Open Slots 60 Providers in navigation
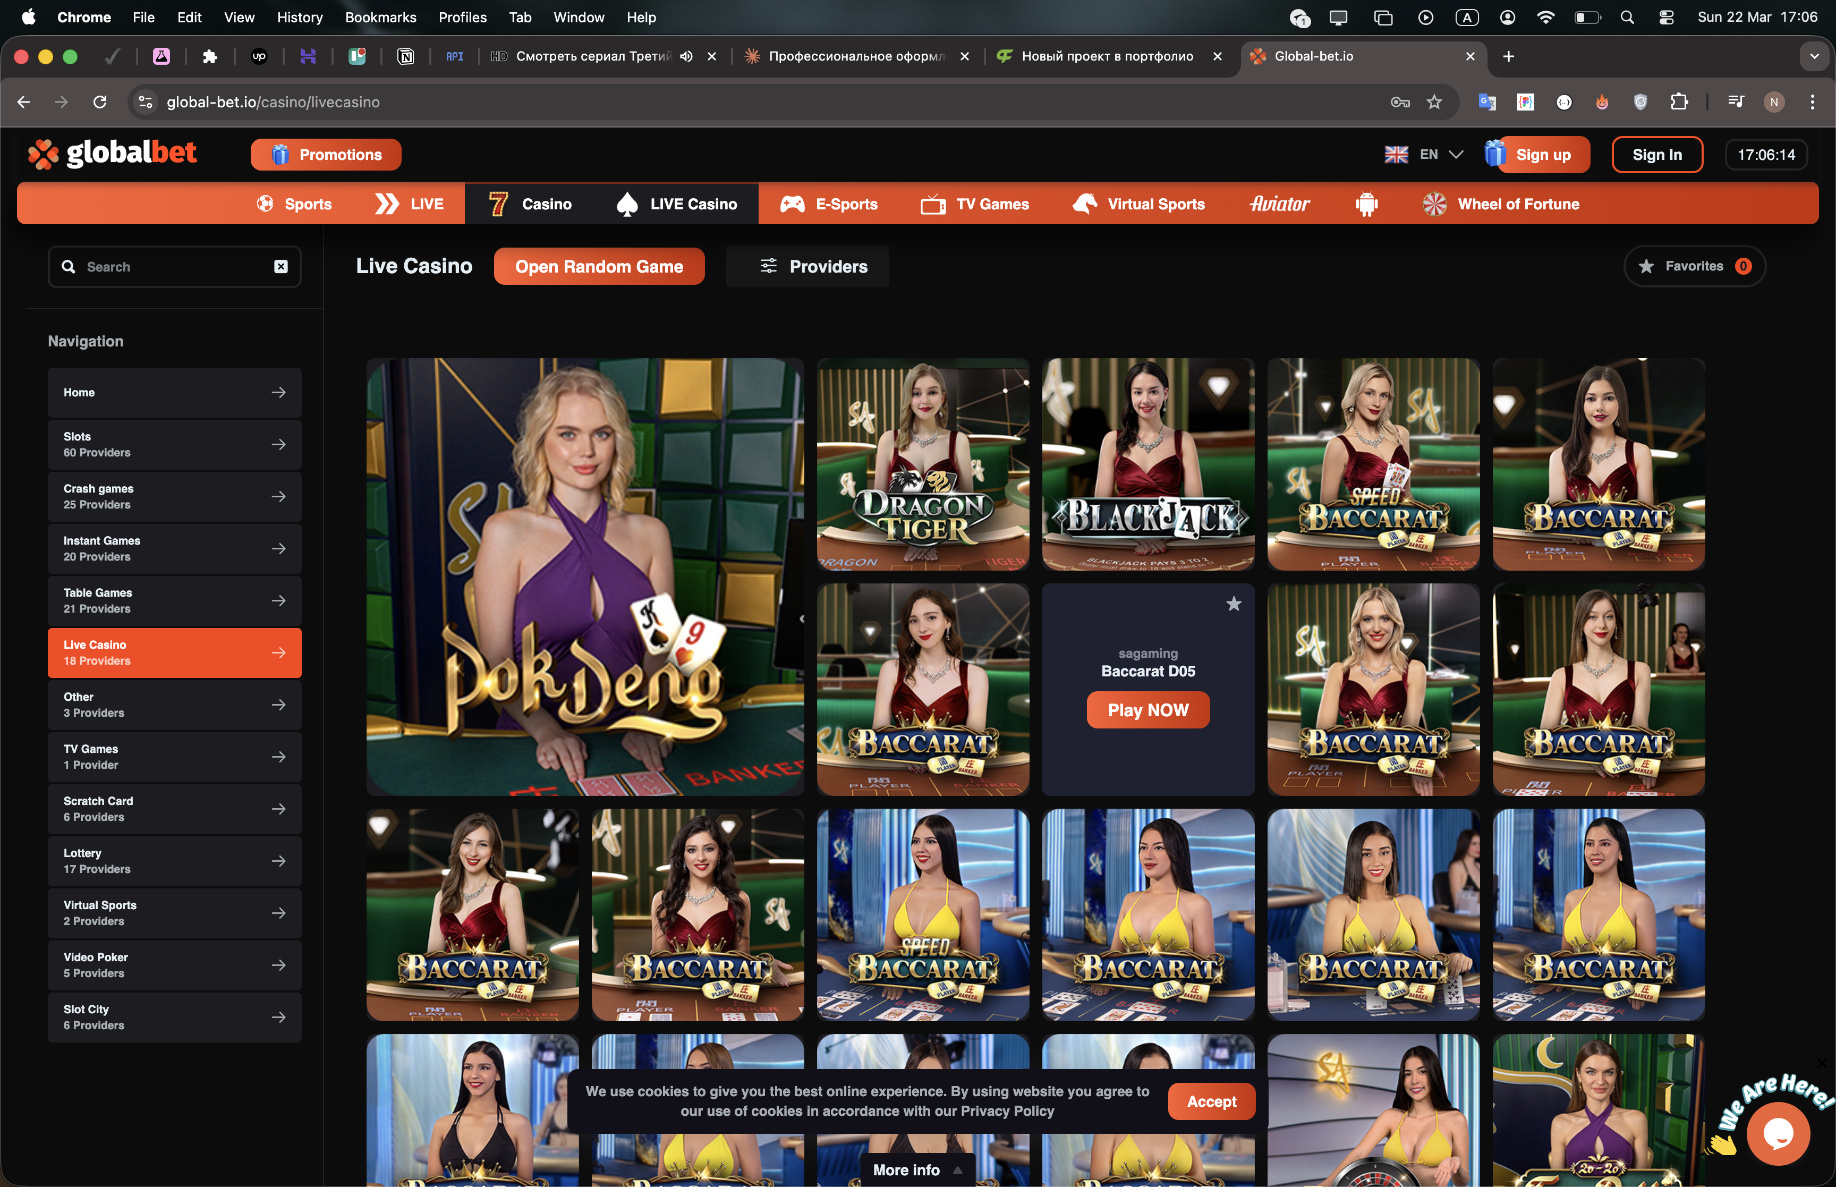Viewport: 1836px width, 1187px height. pyautogui.click(x=174, y=445)
